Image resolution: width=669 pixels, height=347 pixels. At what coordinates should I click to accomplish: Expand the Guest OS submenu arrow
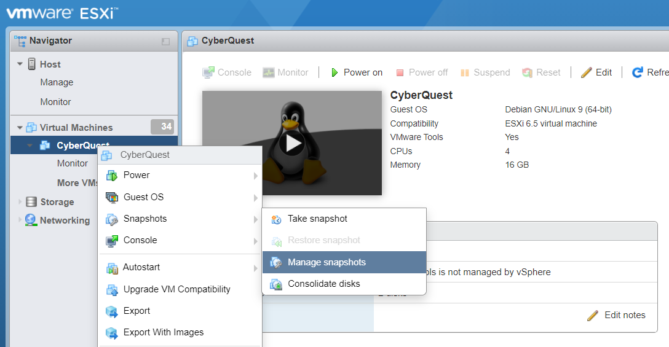click(256, 198)
